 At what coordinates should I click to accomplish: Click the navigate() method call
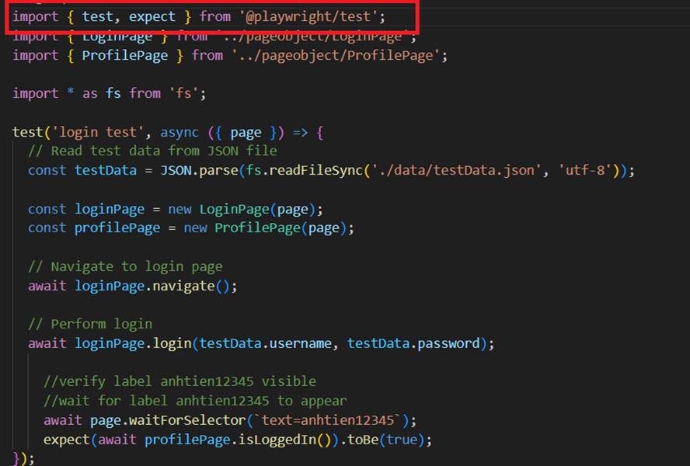pyautogui.click(x=186, y=286)
